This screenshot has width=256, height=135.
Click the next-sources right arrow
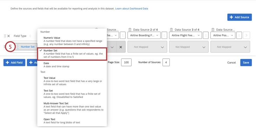[247, 35]
